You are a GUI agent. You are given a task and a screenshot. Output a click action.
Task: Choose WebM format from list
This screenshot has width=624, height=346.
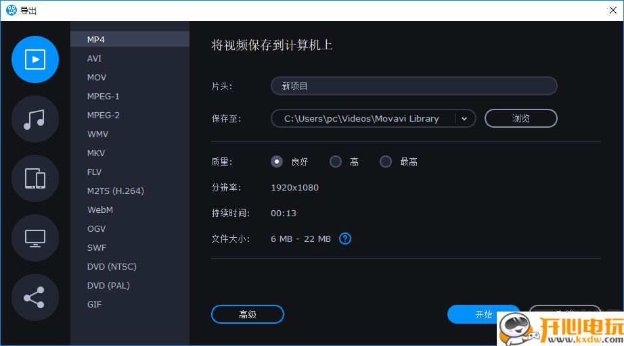(x=100, y=210)
